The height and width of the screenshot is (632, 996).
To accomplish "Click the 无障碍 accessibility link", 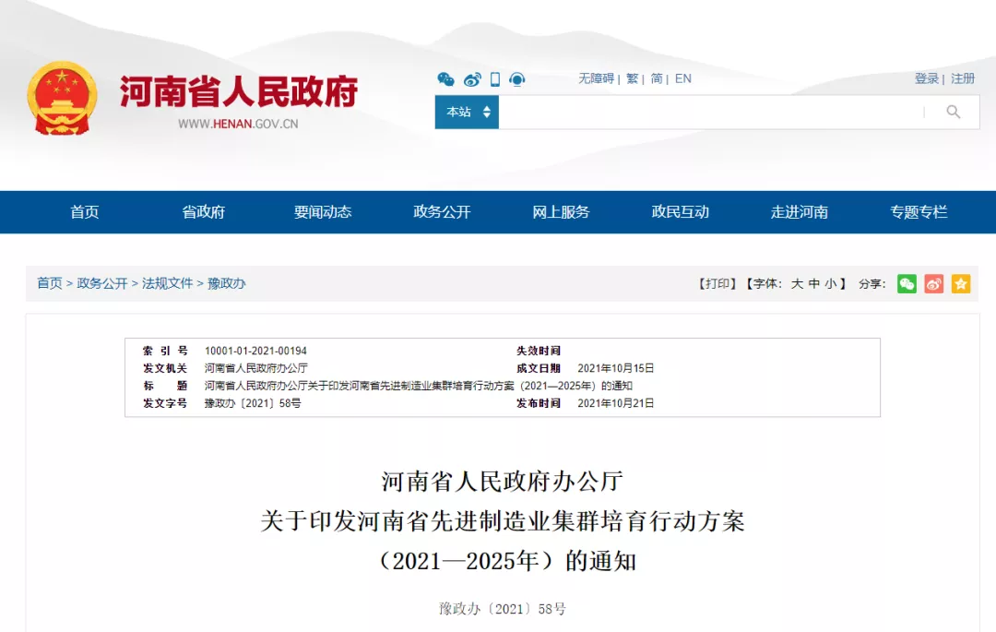I will pyautogui.click(x=596, y=78).
